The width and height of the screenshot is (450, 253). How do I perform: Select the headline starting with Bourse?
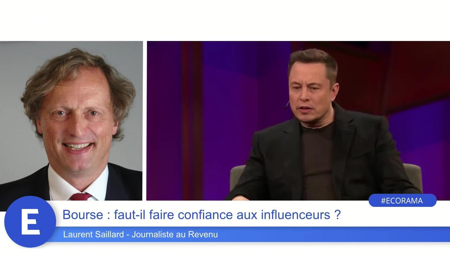coord(201,215)
